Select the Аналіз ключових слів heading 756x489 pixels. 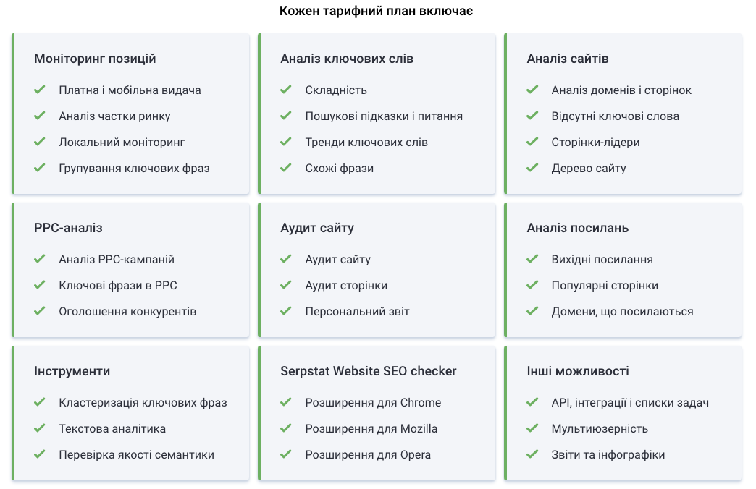tap(347, 59)
